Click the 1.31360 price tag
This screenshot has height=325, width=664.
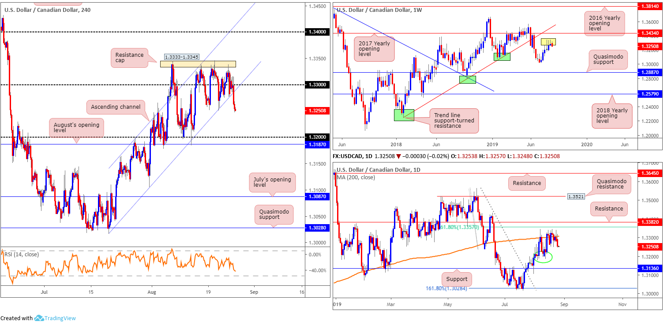(650, 268)
